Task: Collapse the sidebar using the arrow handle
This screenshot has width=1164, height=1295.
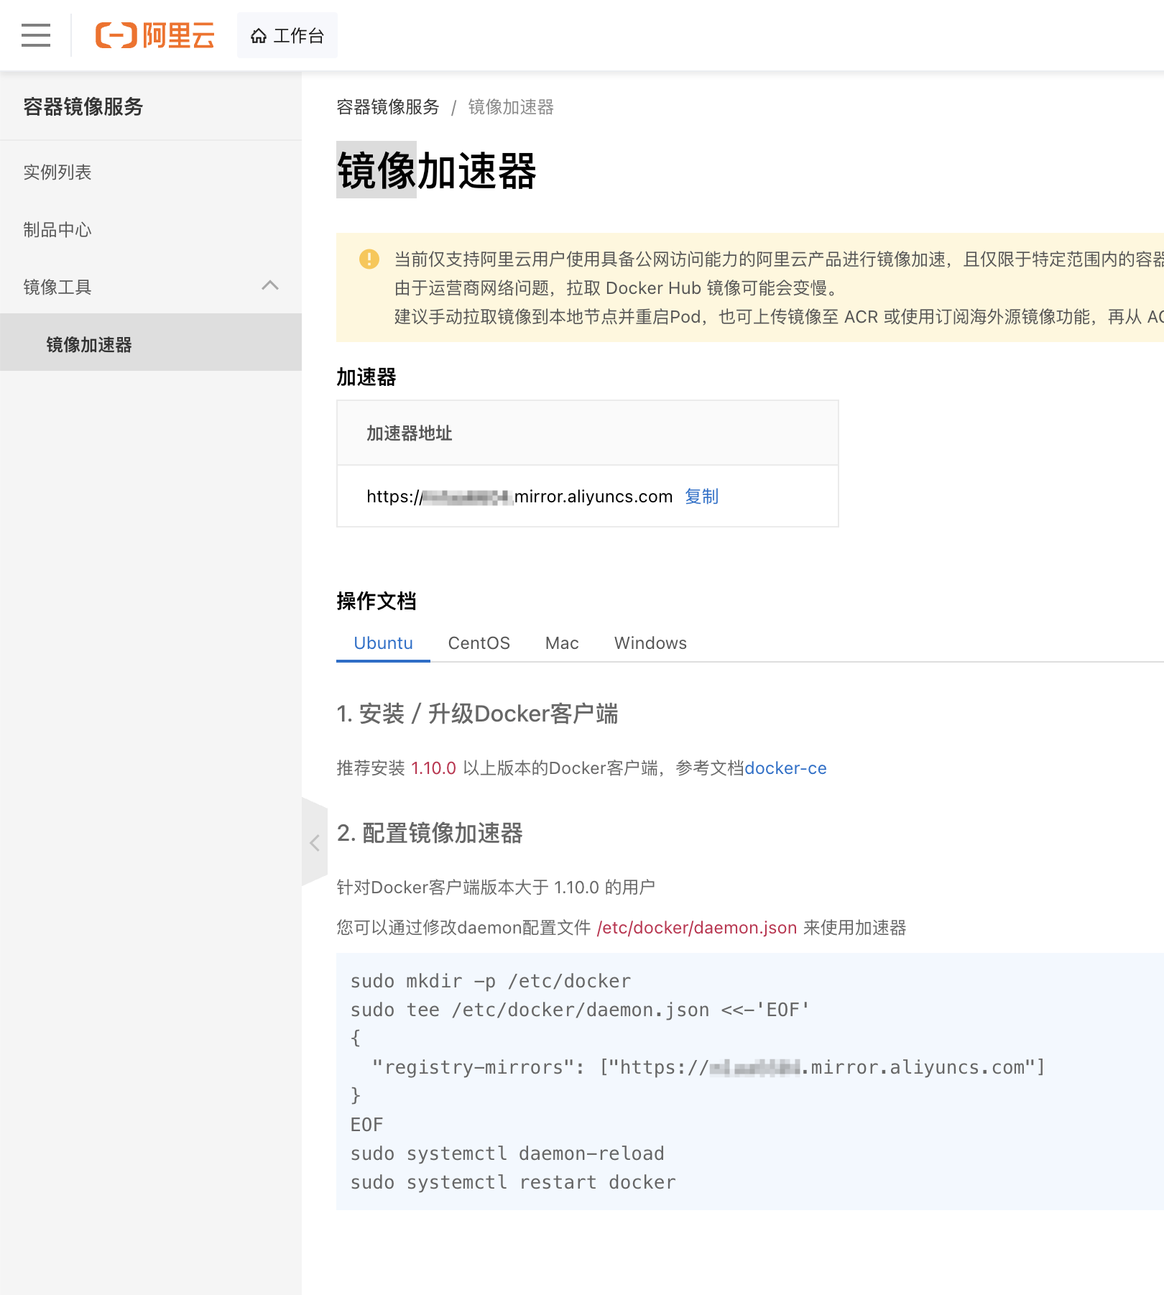Action: [x=315, y=842]
